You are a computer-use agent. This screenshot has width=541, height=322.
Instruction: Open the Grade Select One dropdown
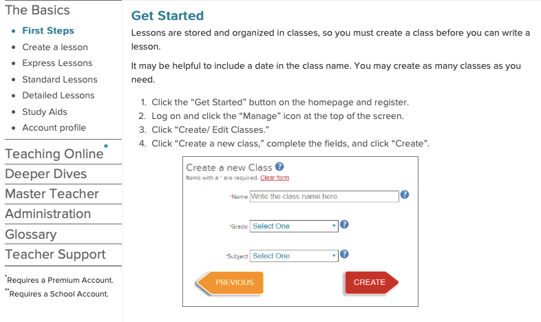pyautogui.click(x=294, y=226)
